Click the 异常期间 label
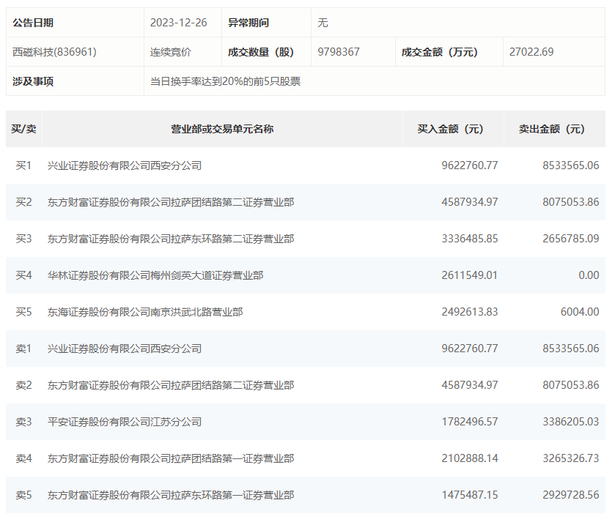The height and width of the screenshot is (525, 615). [x=248, y=23]
